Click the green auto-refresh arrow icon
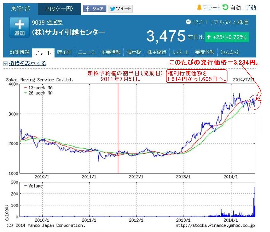The image size is (270, 232). (225, 7)
